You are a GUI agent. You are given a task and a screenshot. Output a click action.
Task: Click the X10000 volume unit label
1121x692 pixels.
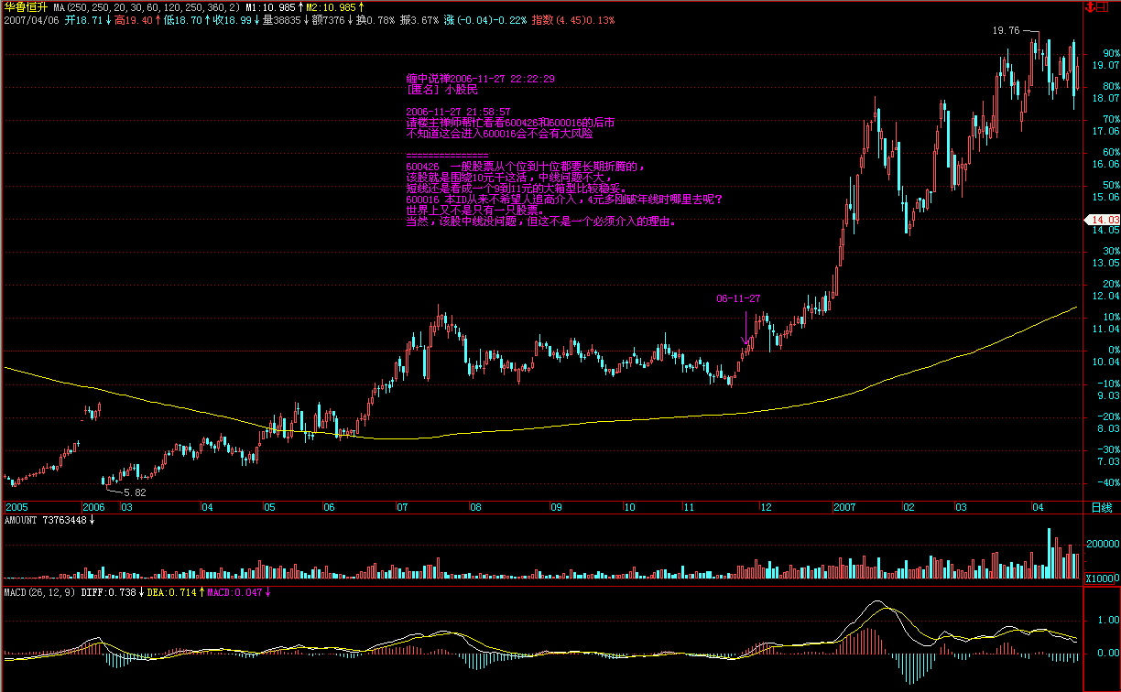[1101, 578]
